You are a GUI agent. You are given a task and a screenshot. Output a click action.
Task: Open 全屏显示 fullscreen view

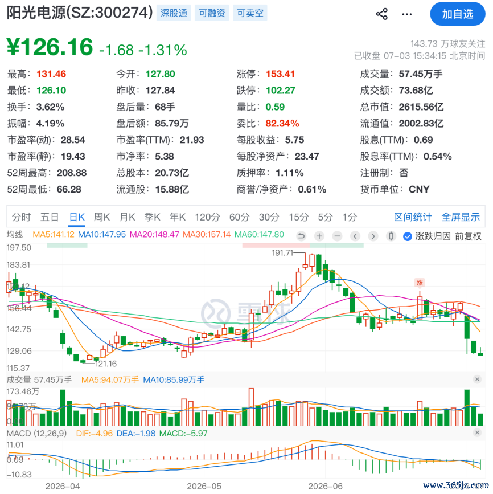point(461,217)
